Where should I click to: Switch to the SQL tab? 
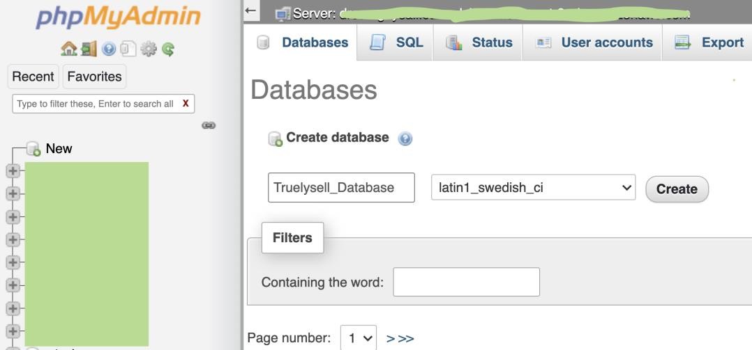click(x=396, y=42)
